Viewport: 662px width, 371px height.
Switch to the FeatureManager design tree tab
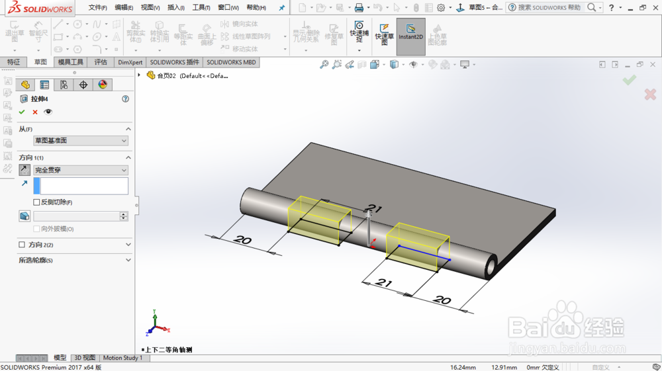point(25,85)
